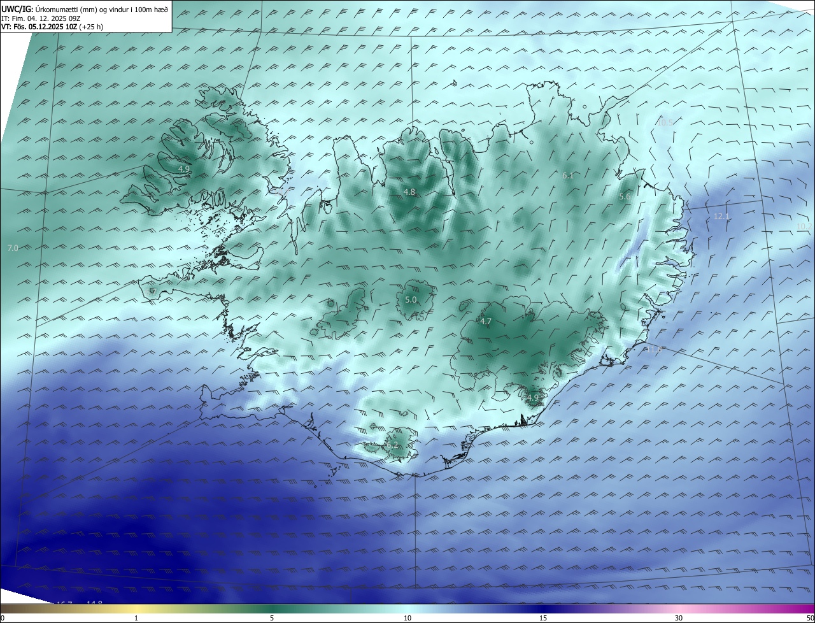The image size is (815, 623).
Task: Click the 10.5 value off the northeast coast
Action: point(665,122)
